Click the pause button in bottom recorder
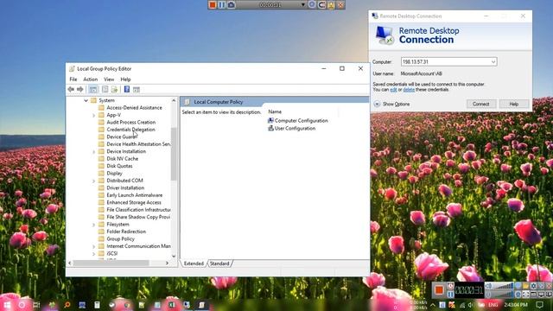 (x=450, y=294)
